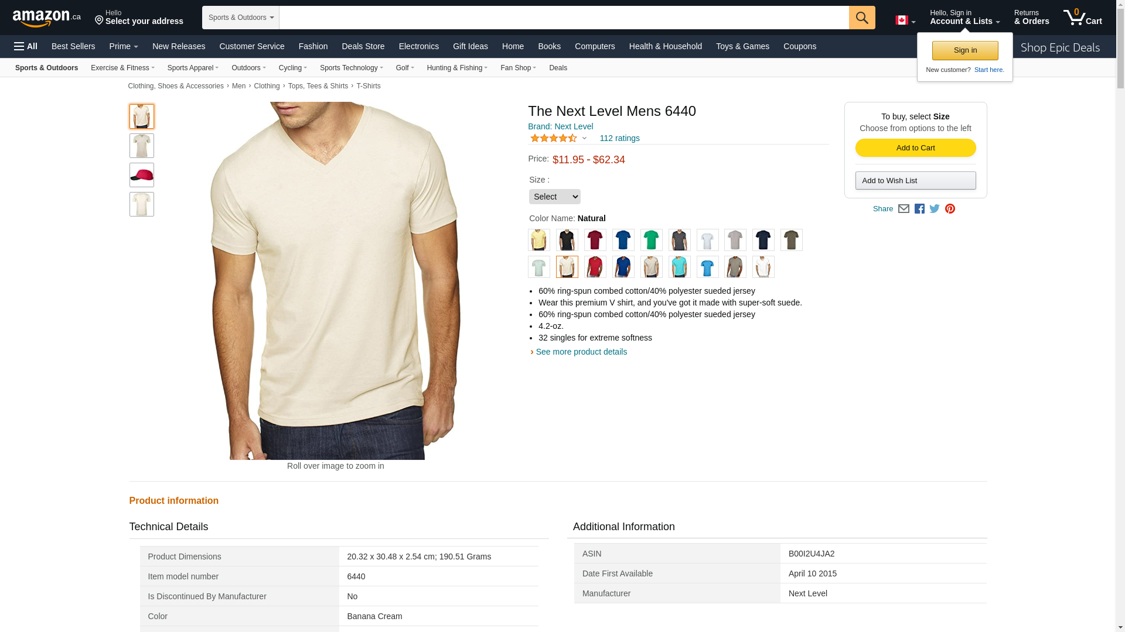
Task: Share product on Facebook
Action: click(919, 209)
